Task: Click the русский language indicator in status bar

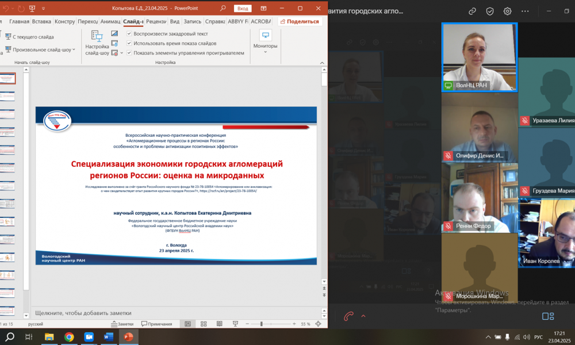Action: (36, 324)
